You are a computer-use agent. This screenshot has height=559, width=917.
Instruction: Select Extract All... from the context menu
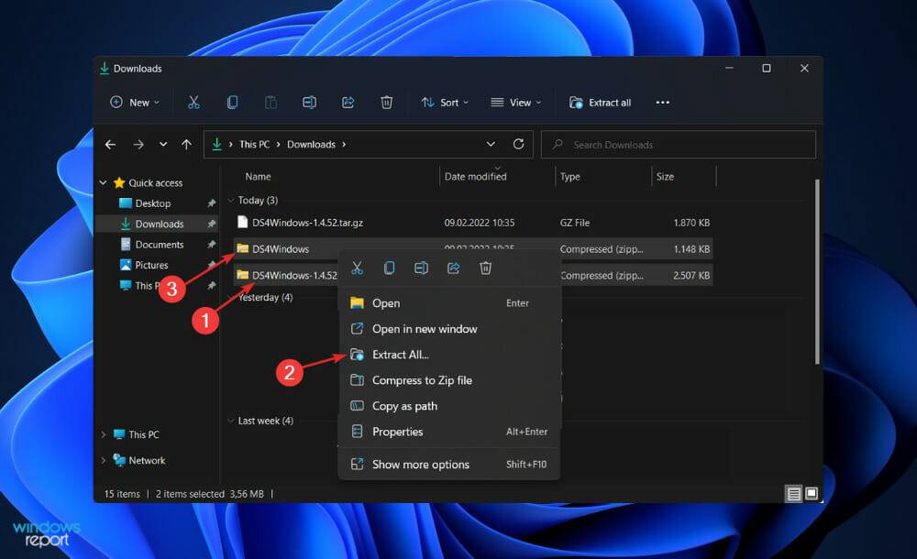pos(400,355)
